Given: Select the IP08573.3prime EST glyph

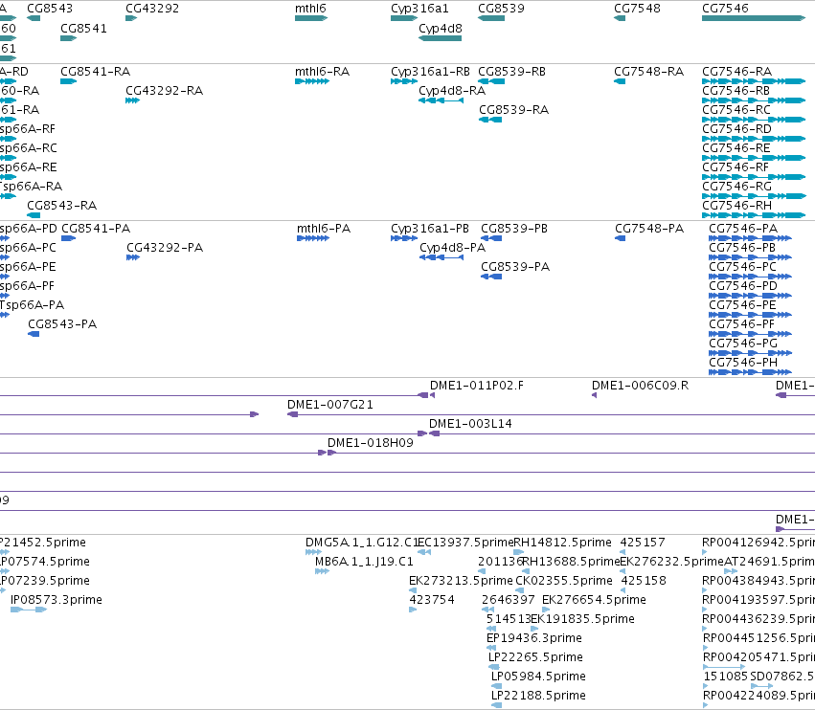Looking at the screenshot, I should point(29,610).
